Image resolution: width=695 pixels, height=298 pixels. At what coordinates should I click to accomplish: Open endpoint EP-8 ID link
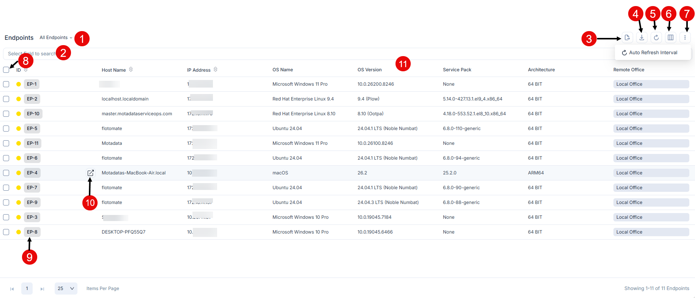32,232
